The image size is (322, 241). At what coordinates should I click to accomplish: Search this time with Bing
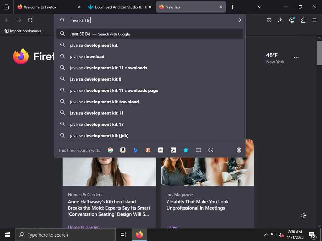pyautogui.click(x=135, y=150)
